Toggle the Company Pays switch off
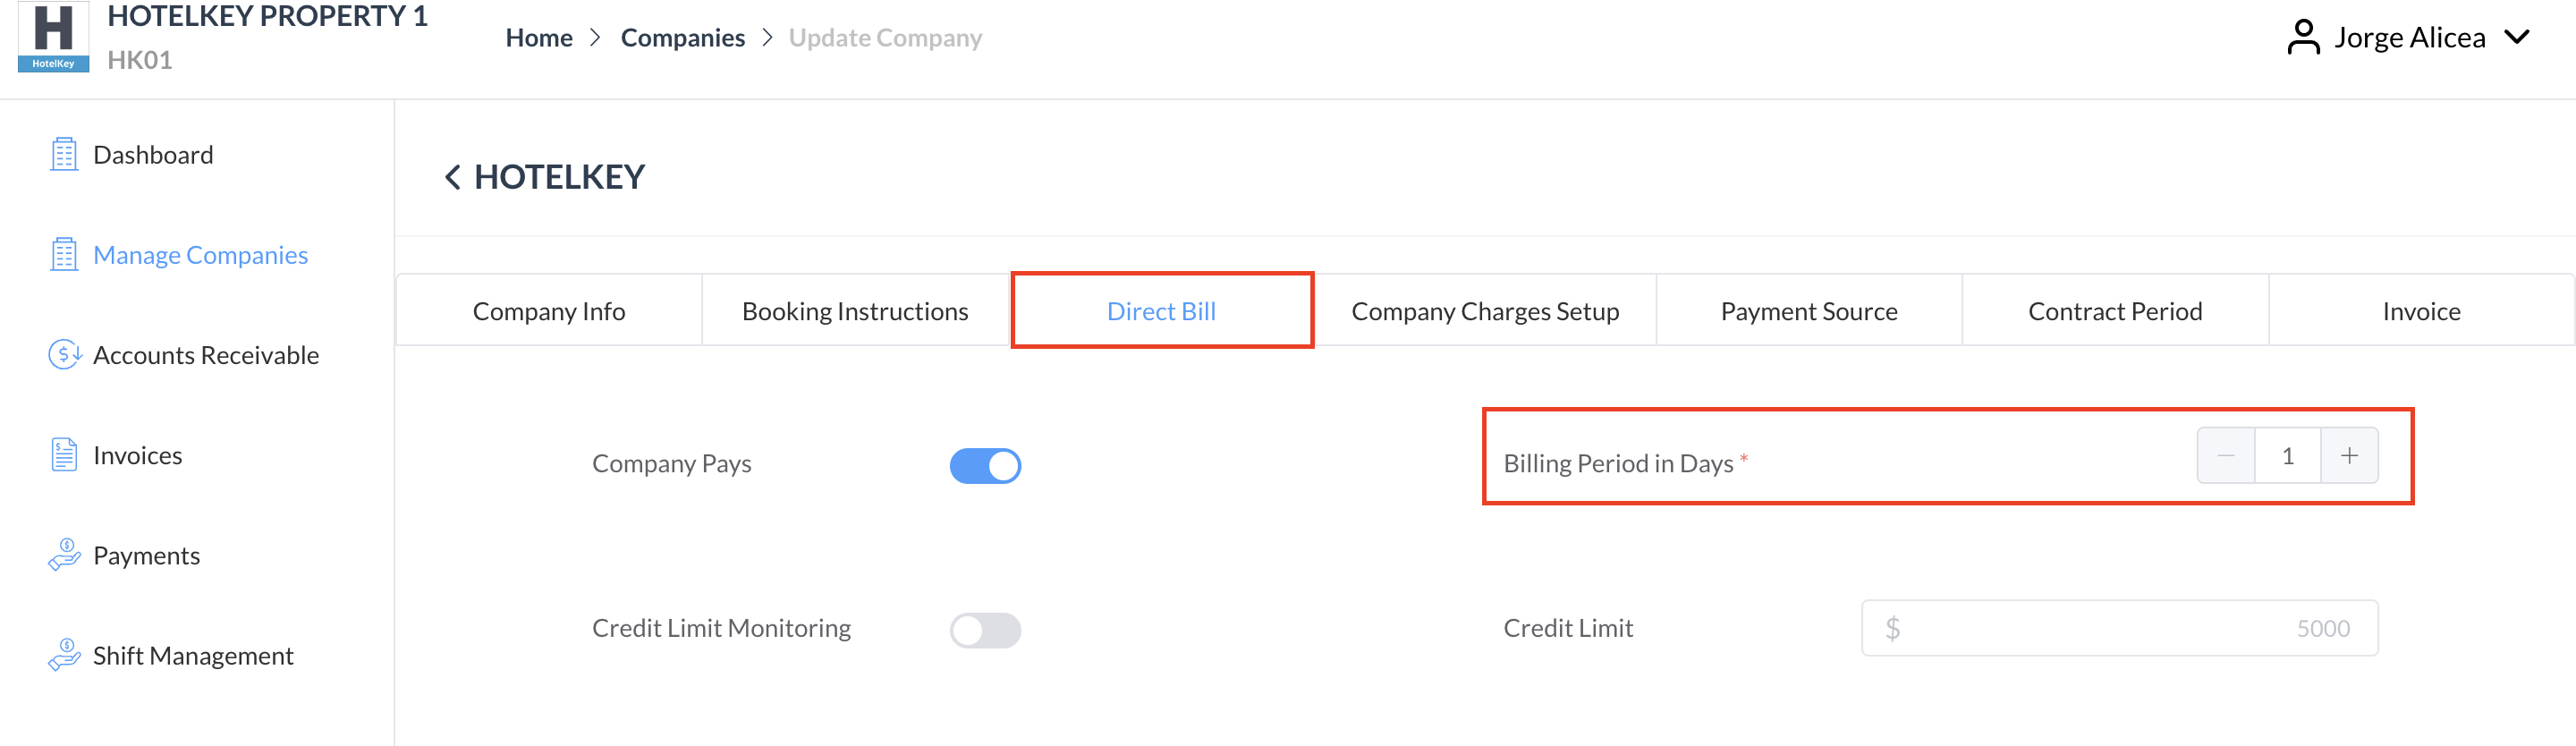 coord(985,465)
